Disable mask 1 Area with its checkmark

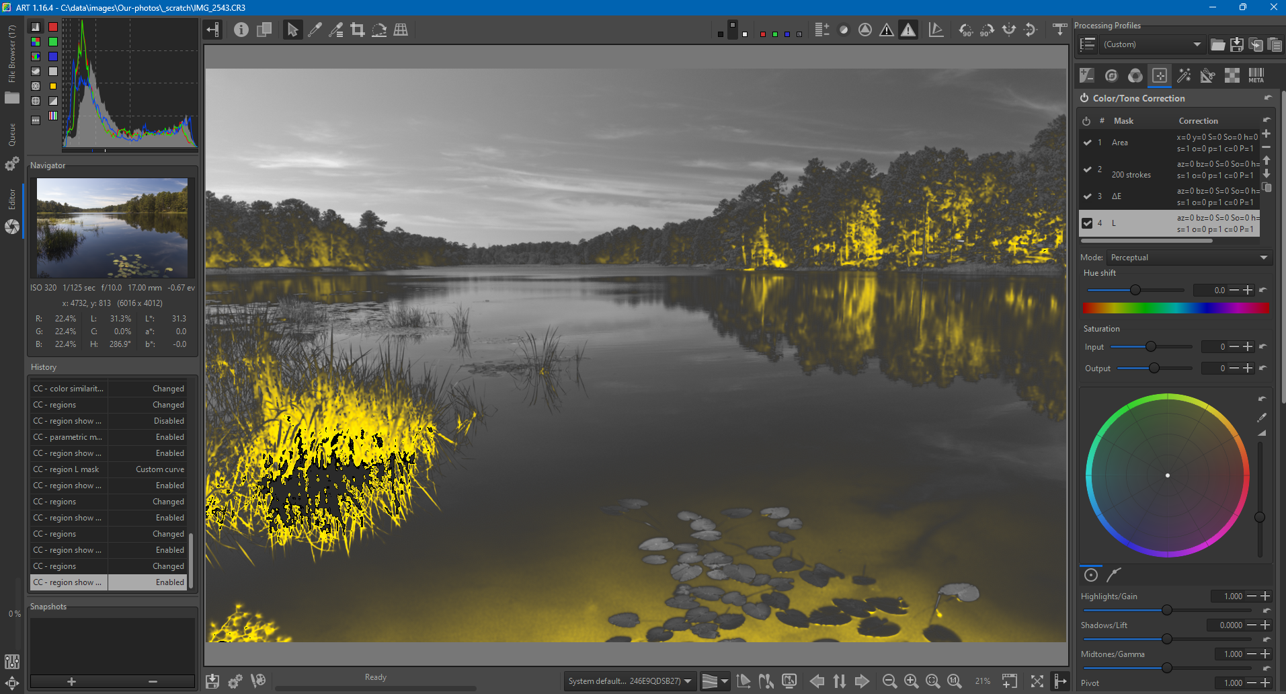point(1087,143)
